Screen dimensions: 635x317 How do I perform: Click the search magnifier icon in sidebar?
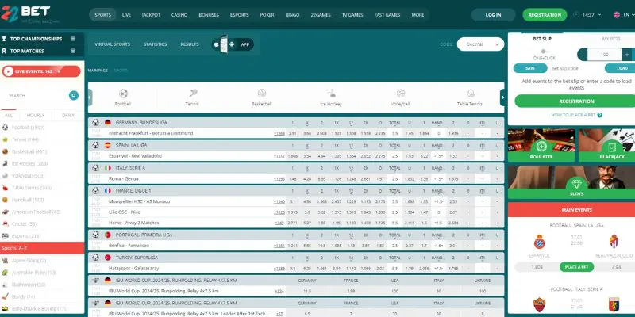coord(74,95)
